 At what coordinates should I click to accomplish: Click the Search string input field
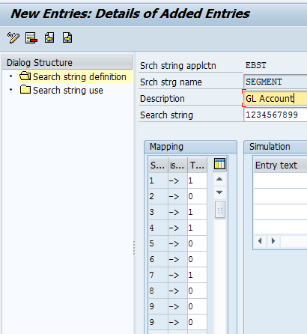pos(276,115)
